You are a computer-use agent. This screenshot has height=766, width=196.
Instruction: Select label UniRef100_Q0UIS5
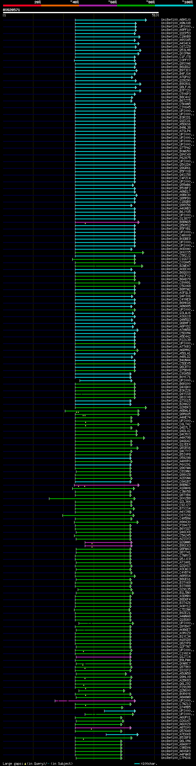tap(176, 252)
